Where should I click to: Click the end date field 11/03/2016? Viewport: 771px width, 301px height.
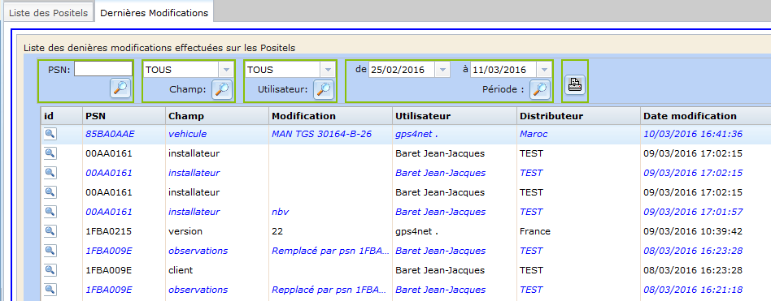(503, 70)
